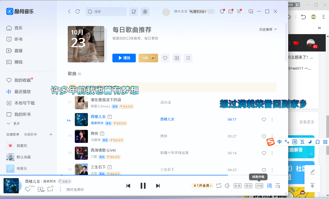This screenshot has height=199, width=329.
Task: Open the user account dropdown arrow
Action: 191,11
